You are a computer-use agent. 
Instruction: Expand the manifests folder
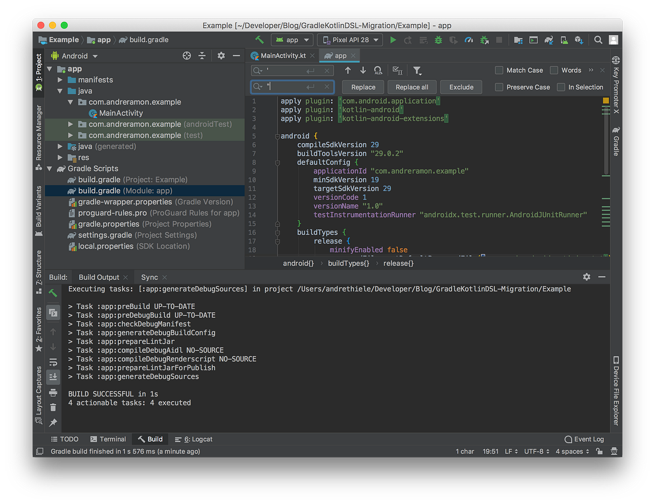(60, 80)
